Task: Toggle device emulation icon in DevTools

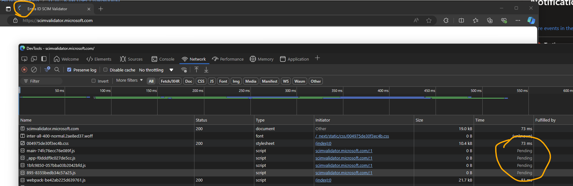Action: point(34,59)
